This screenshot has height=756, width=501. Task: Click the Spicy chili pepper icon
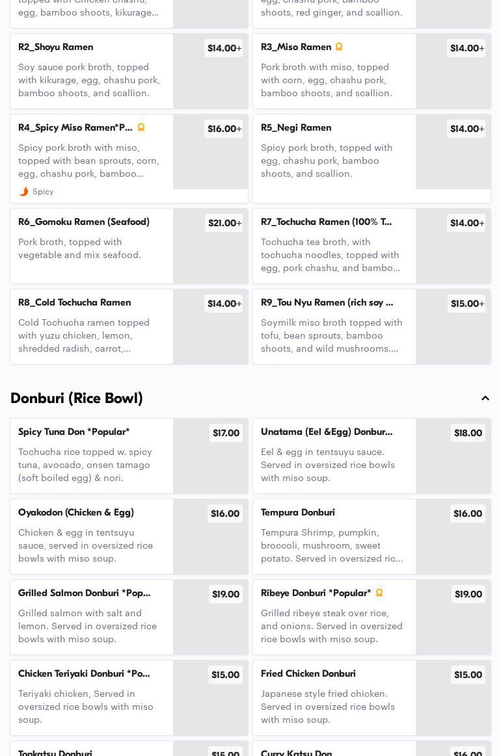pos(23,191)
